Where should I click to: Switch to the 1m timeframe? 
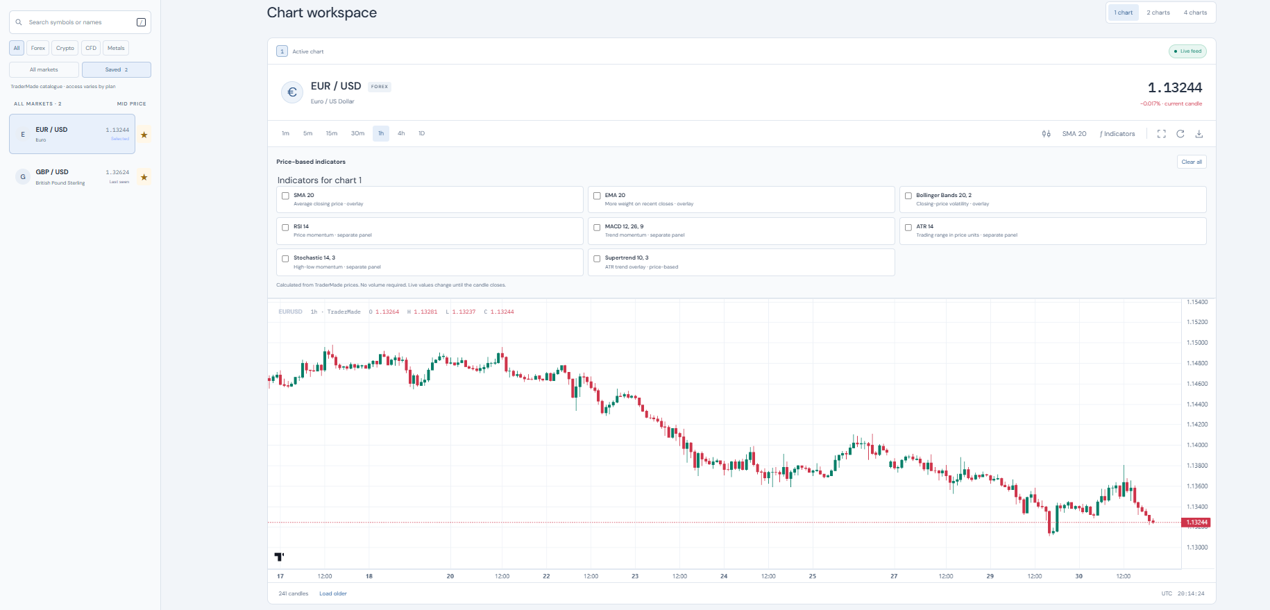[x=285, y=133]
